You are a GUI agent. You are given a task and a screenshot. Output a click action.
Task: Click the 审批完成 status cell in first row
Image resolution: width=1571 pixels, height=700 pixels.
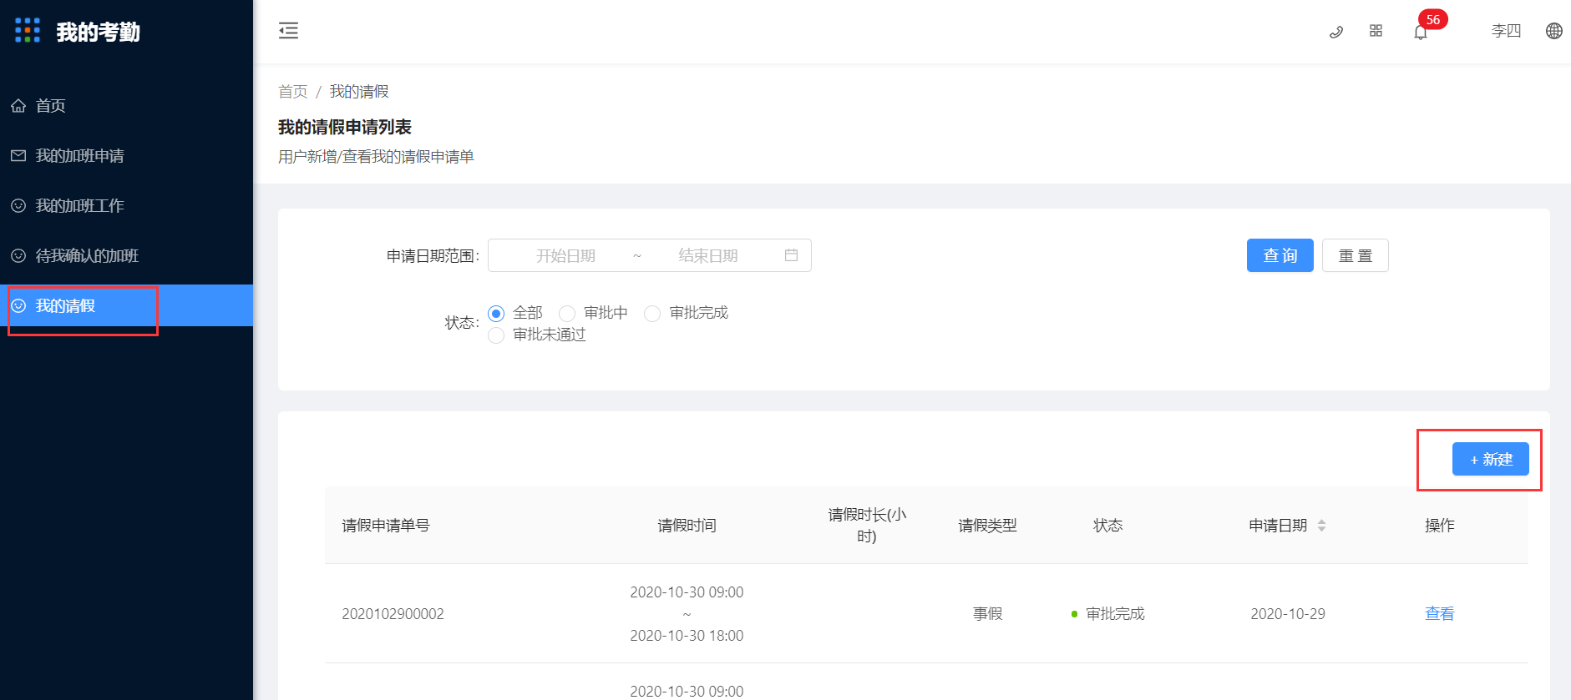point(1108,614)
